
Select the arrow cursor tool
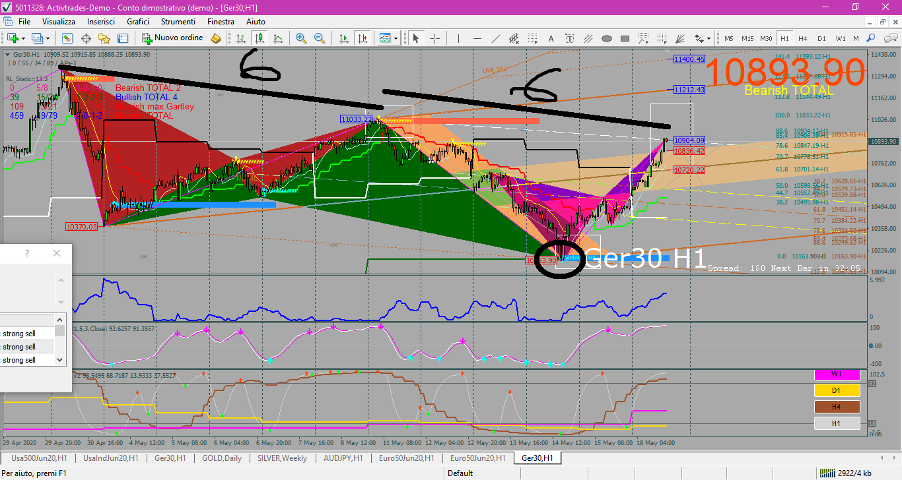pyautogui.click(x=415, y=38)
